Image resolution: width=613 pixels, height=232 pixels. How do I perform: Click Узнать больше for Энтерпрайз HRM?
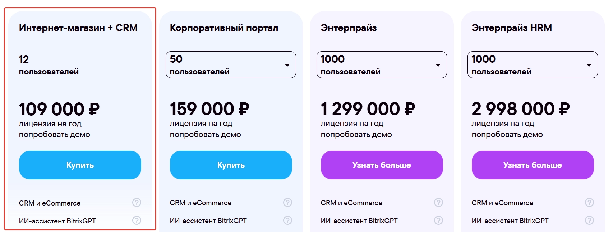(533, 165)
